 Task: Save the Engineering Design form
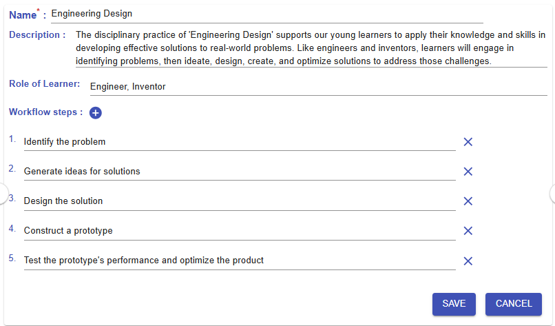[x=454, y=304]
